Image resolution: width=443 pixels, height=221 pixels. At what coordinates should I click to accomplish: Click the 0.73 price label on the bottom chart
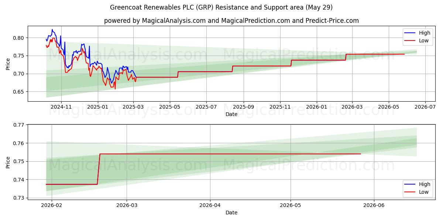19,198
